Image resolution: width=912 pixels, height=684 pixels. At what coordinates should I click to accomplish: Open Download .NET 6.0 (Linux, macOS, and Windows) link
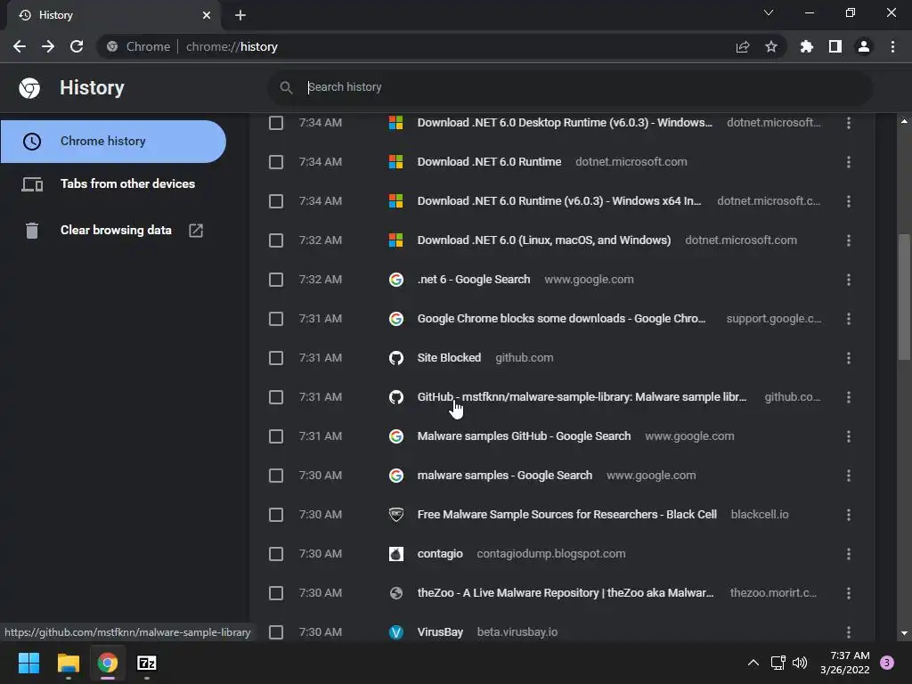[544, 240]
